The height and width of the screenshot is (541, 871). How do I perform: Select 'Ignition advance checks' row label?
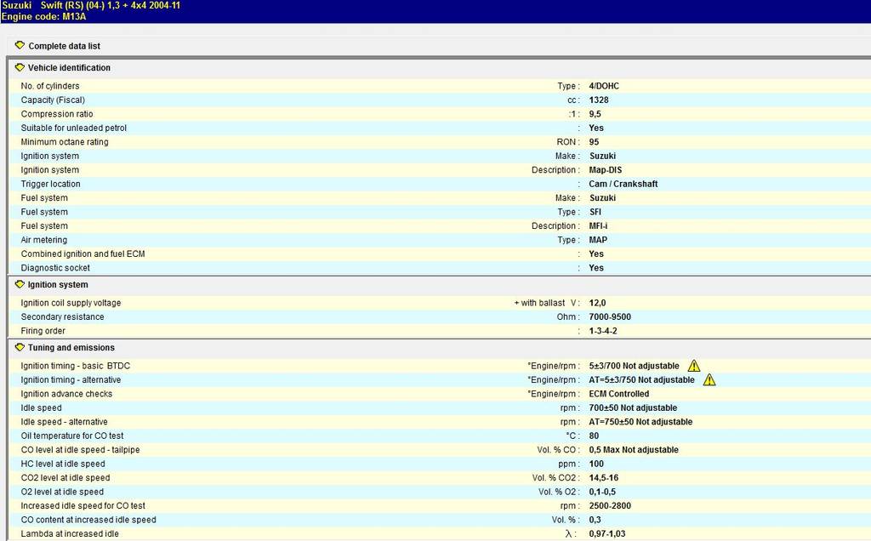click(x=66, y=394)
